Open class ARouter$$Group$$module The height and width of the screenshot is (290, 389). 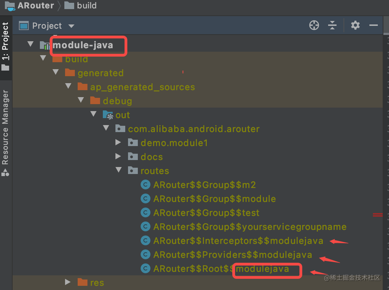[x=214, y=199]
